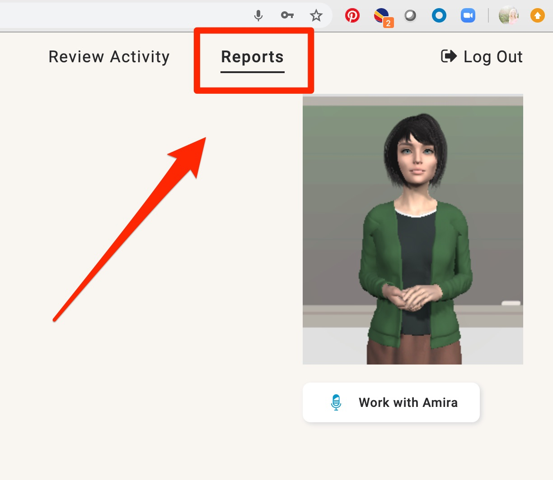This screenshot has height=480, width=553.
Task: Click the gray circular extension icon
Action: point(410,16)
